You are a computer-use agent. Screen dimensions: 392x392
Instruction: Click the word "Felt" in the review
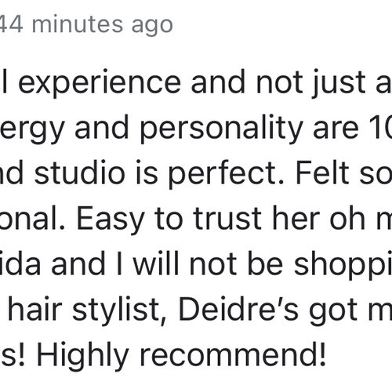322,173
